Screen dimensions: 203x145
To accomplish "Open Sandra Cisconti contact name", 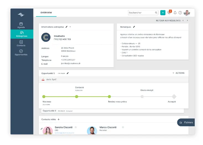I will click(64, 127).
